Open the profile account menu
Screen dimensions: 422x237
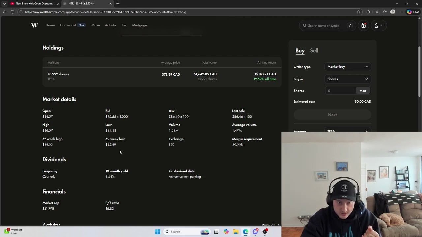coord(378,25)
